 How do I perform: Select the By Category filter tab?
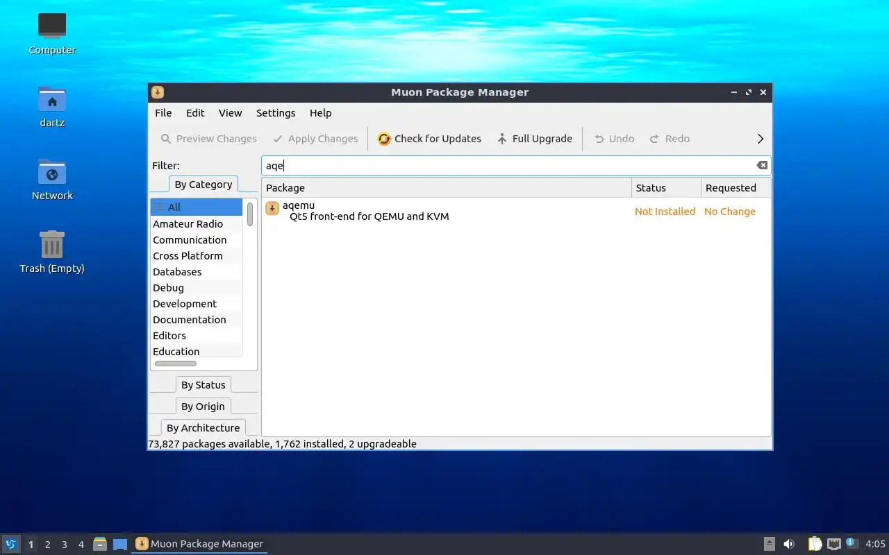click(203, 185)
